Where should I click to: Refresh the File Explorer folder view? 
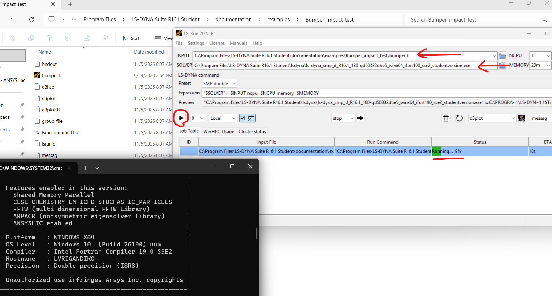point(31,19)
